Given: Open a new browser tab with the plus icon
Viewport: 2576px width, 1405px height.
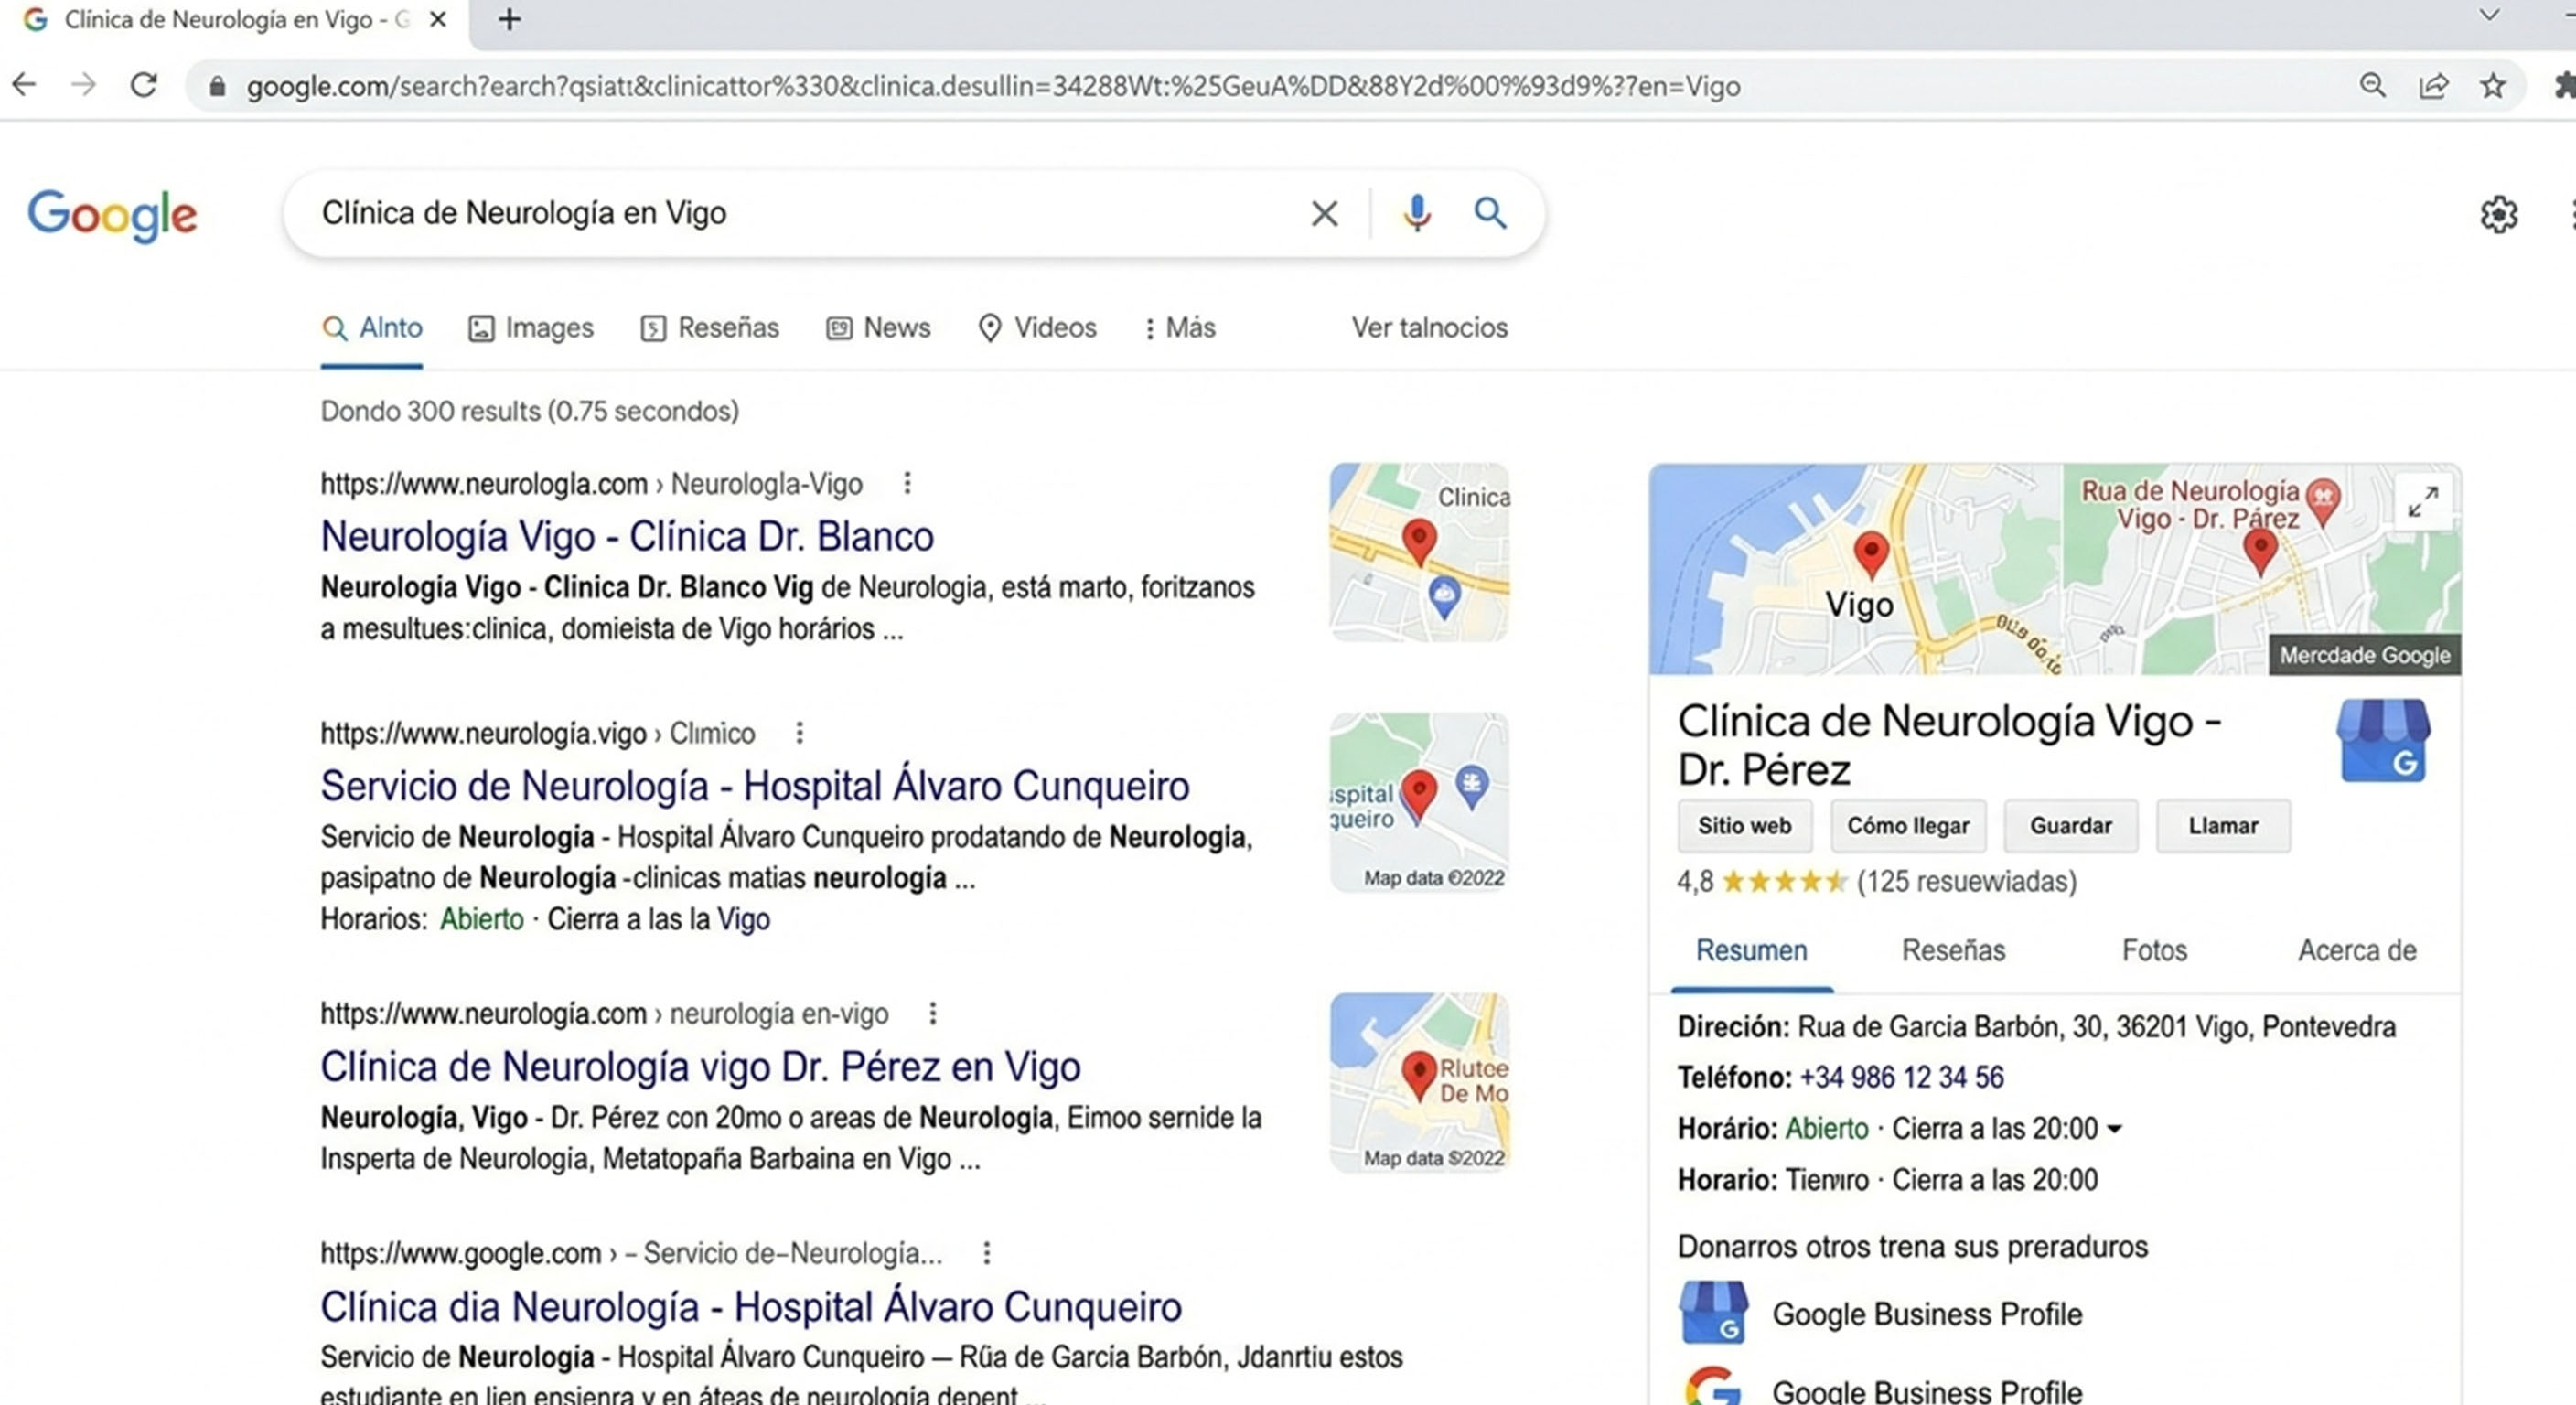Looking at the screenshot, I should coord(509,19).
